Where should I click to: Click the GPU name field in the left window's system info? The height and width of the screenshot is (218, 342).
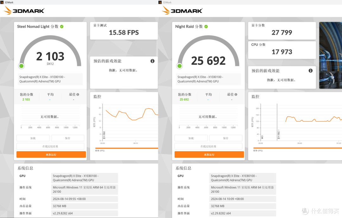click(x=85, y=178)
